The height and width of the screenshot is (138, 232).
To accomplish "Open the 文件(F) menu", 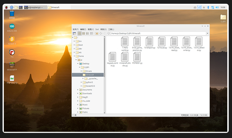I will click(75, 29).
